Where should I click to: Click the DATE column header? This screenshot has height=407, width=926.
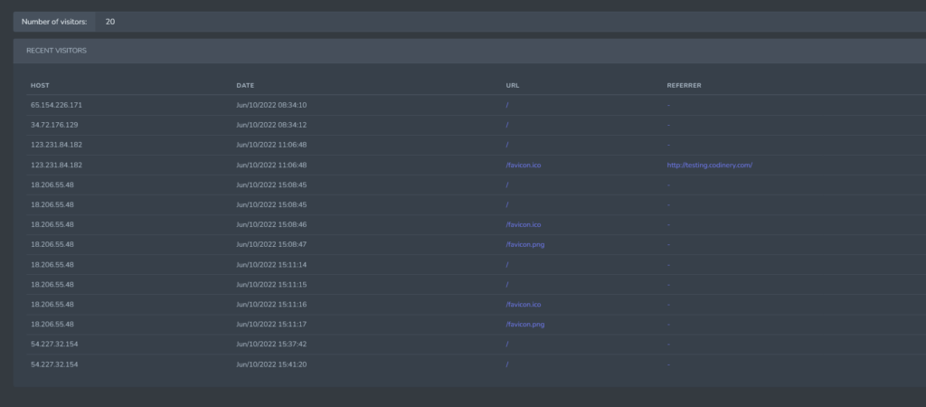(245, 85)
